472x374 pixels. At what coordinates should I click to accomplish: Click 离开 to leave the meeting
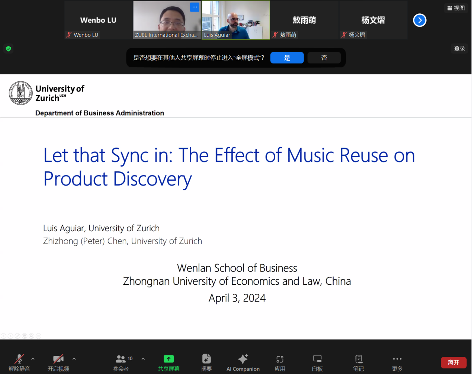tap(453, 362)
